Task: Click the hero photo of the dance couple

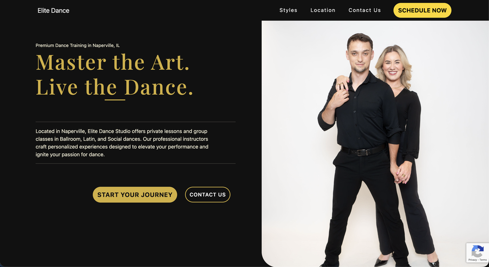Action: pos(375,144)
